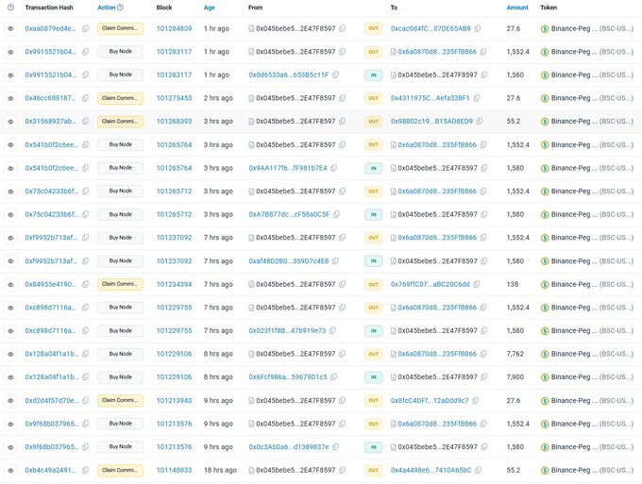Image resolution: width=642 pixels, height=484 pixels.
Task: Toggle quick view eye for 0x46cc688187
Action: pos(10,98)
